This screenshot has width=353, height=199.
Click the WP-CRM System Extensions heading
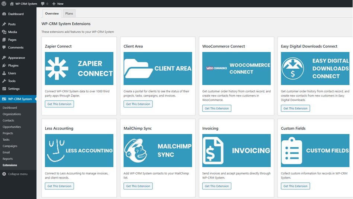click(66, 24)
